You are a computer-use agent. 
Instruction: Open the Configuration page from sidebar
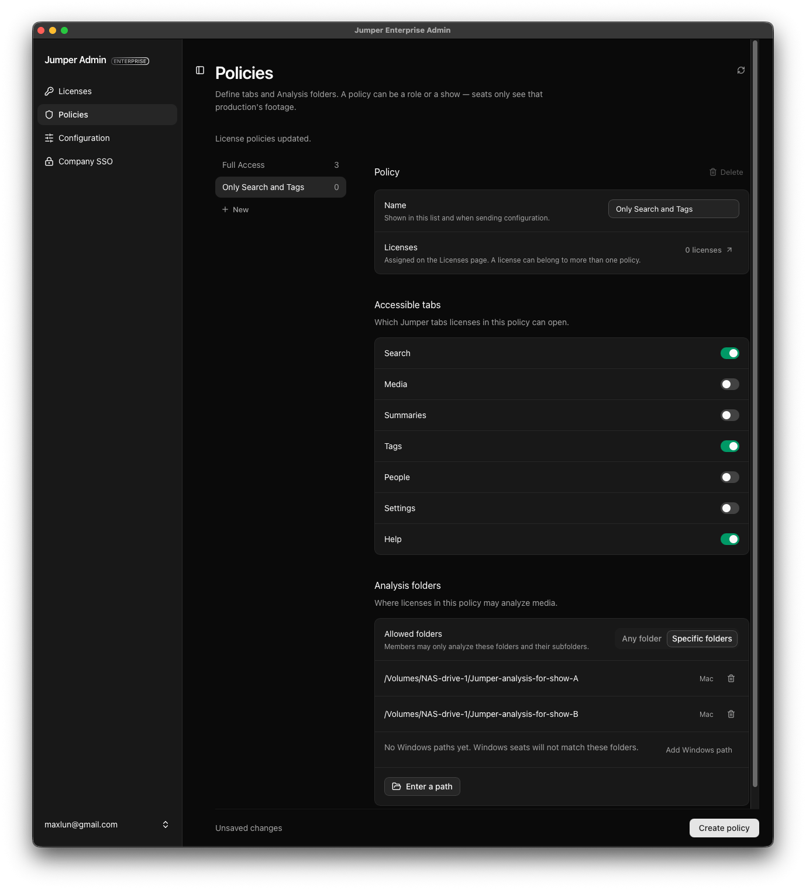point(107,138)
